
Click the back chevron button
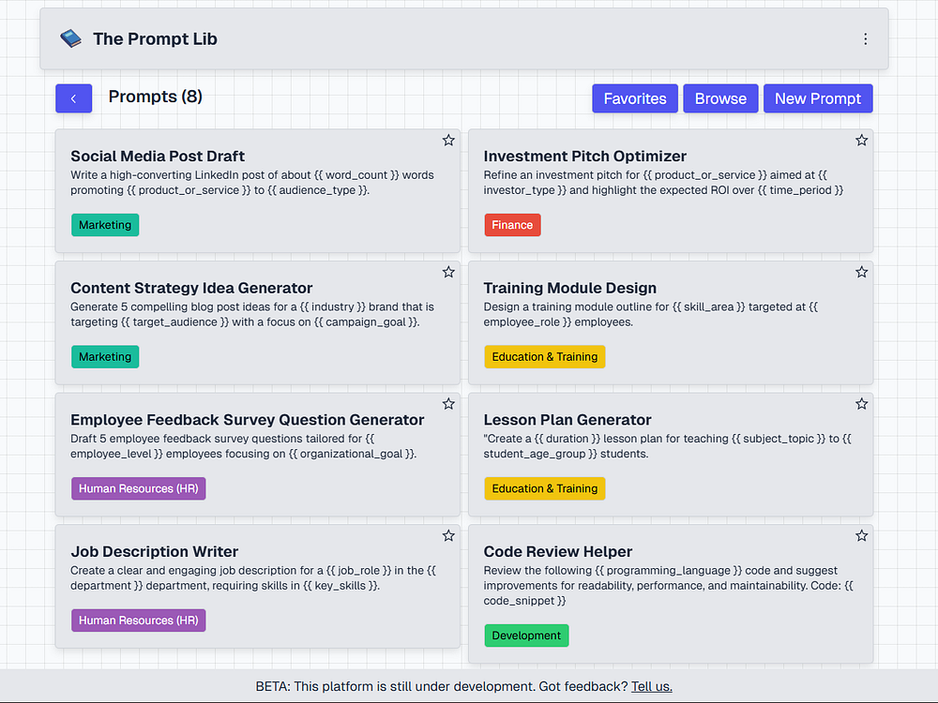coord(73,98)
